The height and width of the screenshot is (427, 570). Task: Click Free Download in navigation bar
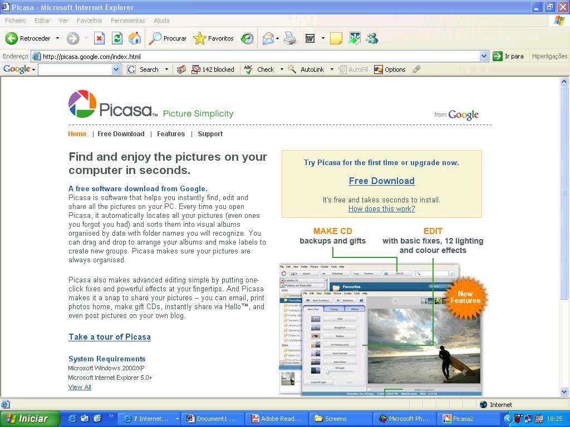[121, 133]
